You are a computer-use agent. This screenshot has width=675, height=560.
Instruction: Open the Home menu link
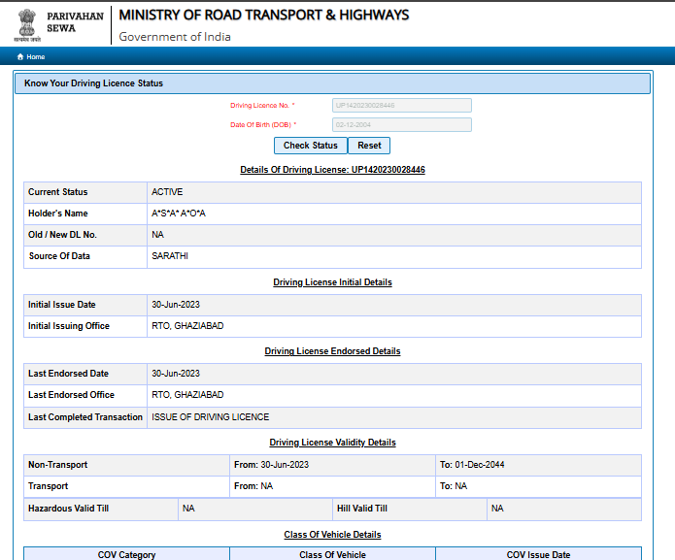point(36,56)
